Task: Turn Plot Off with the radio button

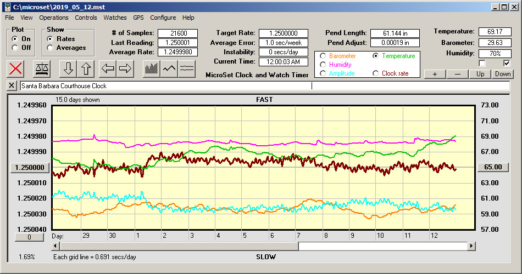Action: click(x=15, y=48)
